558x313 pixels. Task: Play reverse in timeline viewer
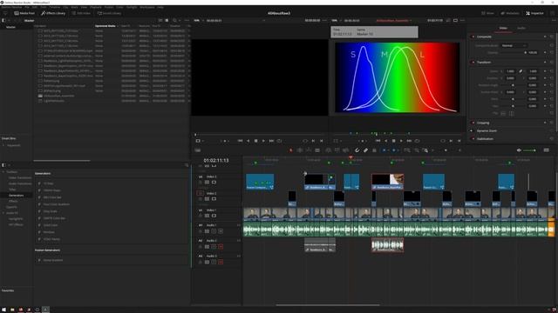coord(385,141)
